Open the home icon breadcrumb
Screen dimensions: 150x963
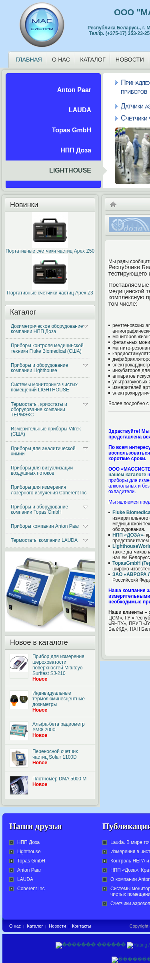click(113, 204)
